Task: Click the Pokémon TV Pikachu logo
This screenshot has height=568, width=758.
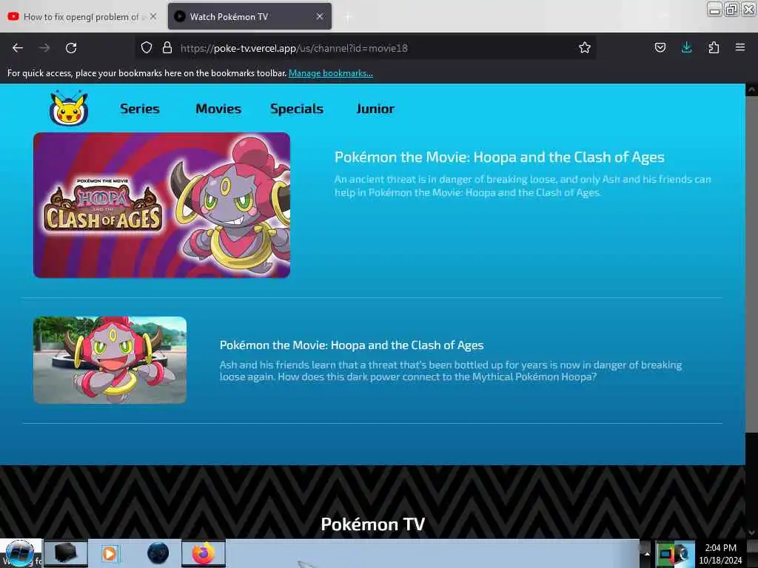Action: pos(69,108)
